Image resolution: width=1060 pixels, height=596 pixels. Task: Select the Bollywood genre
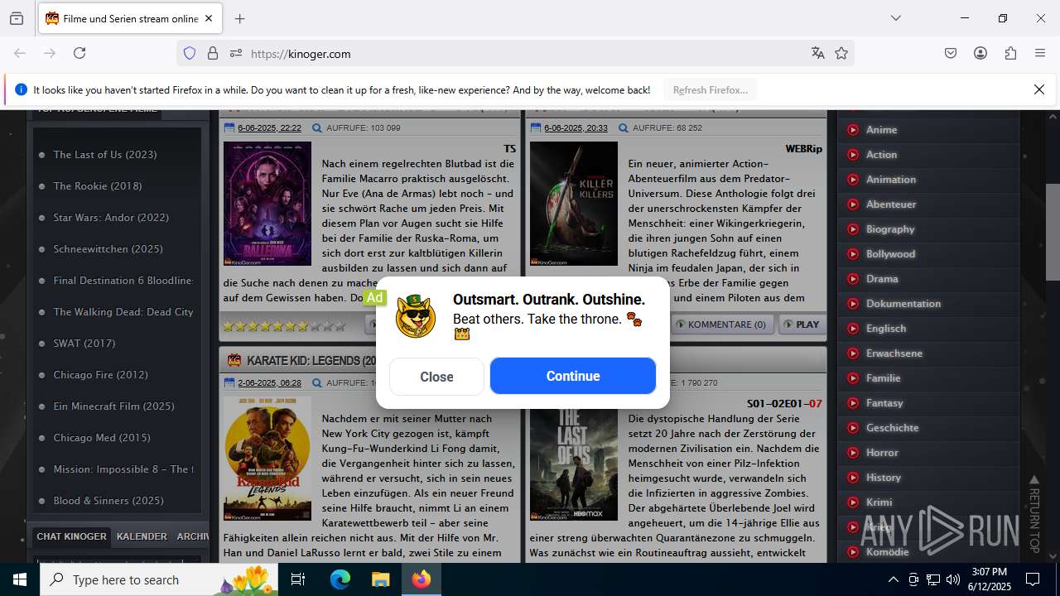890,253
